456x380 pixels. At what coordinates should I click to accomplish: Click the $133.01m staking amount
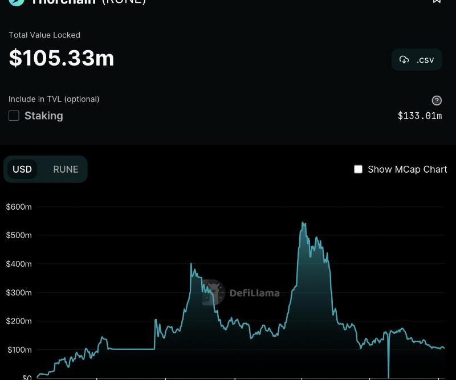click(x=420, y=116)
